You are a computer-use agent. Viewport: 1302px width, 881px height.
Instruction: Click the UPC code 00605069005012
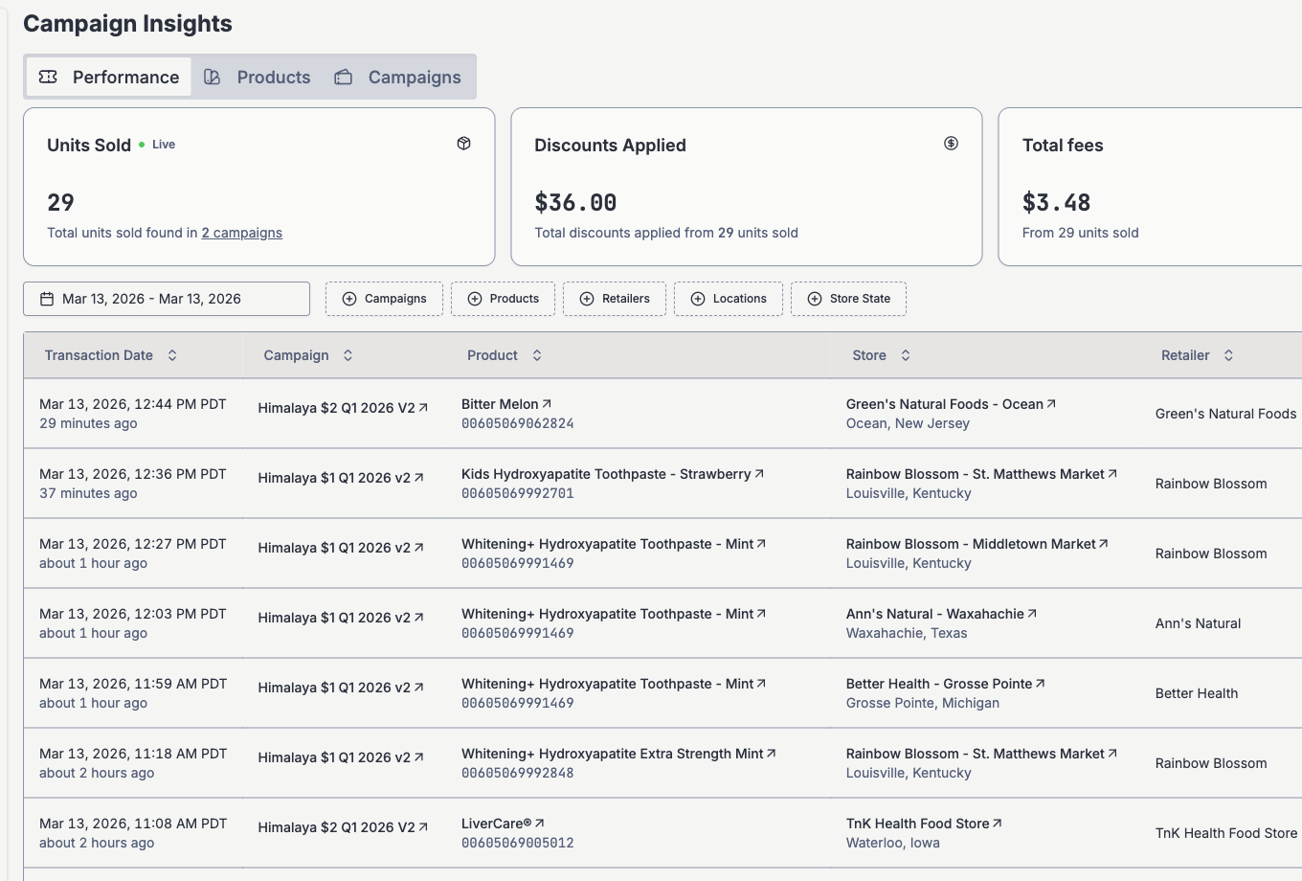coord(518,843)
